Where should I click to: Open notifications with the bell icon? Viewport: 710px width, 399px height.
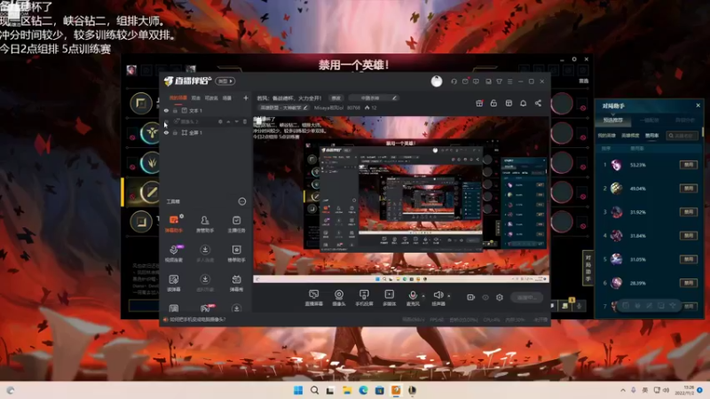523,103
